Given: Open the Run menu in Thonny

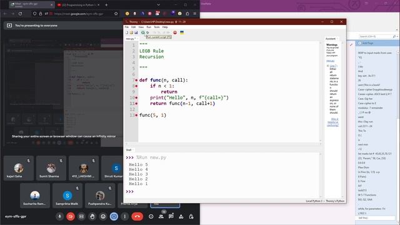Looking at the screenshot, I should click(x=149, y=27).
